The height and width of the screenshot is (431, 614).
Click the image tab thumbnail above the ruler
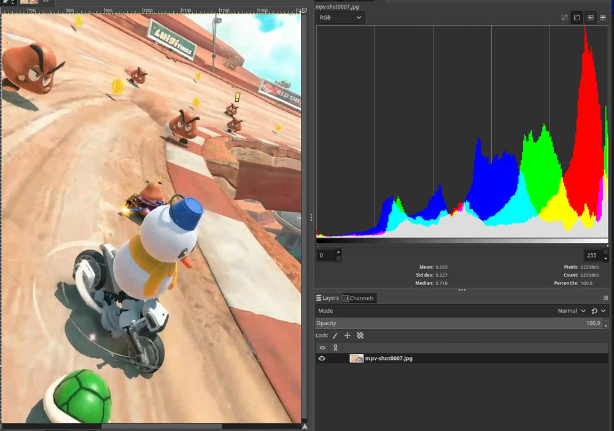pyautogui.click(x=29, y=2)
